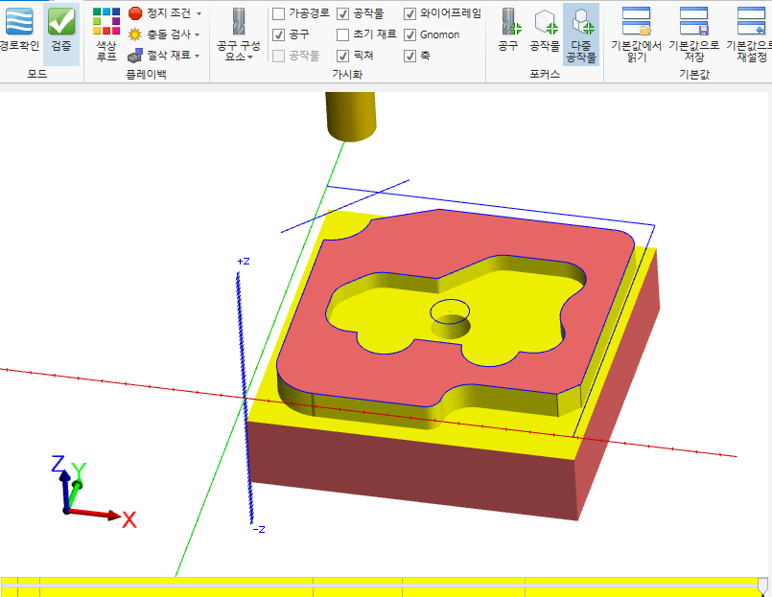Expand the 공구 구성 요소 dropdown arrow
The image size is (772, 597).
pyautogui.click(x=250, y=57)
